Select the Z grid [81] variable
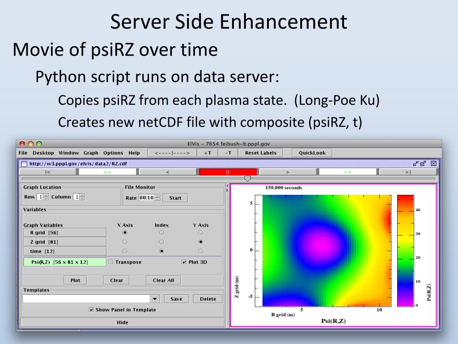Viewport: 458px width, 344px height. pos(65,242)
